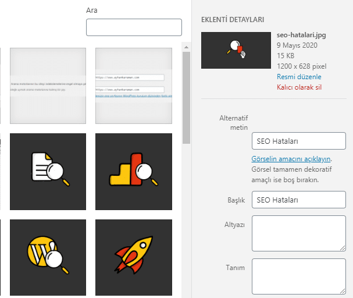This screenshot has height=298, width=353.
Task: Focus the Başlık input field
Action: pos(299,200)
